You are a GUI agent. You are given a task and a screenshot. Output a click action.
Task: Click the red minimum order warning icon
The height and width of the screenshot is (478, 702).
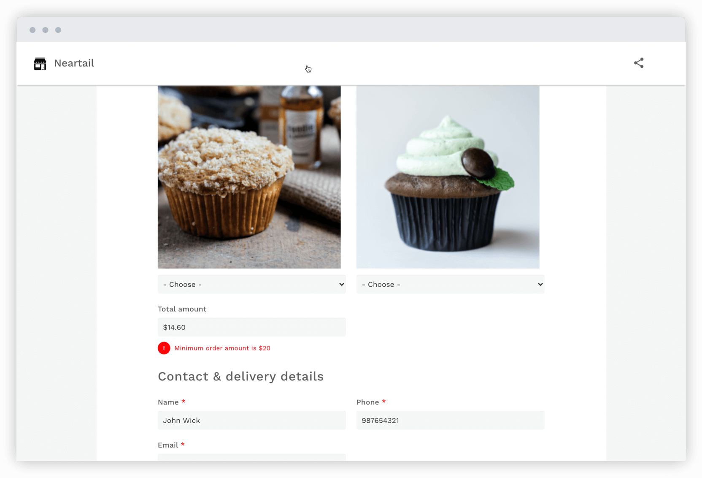164,348
